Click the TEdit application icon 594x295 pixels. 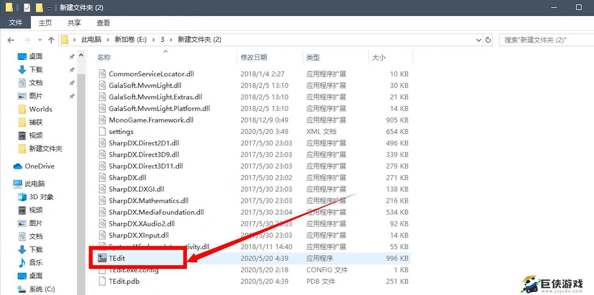[102, 258]
